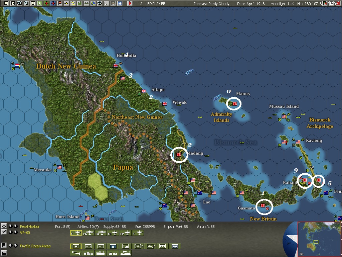
Task: Click the single yellow ship toolbar icon
Action: click(x=66, y=3)
